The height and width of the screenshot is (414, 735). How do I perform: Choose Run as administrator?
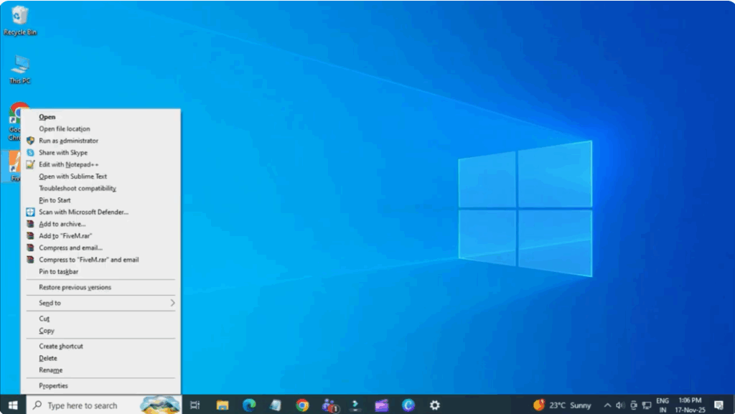click(68, 141)
